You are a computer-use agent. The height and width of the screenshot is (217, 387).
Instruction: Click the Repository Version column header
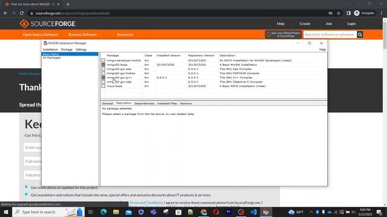click(x=201, y=55)
